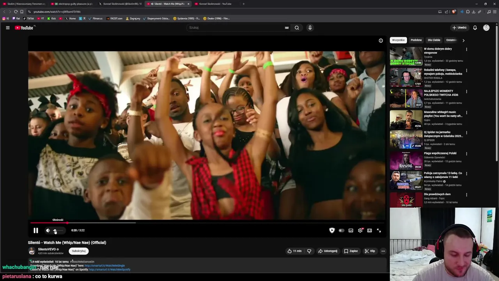This screenshot has height=281, width=499.
Task: Open 'NAJLEPSZE MOMENTY POLSKIEGO TWITCHA #336' video
Action: (441, 93)
